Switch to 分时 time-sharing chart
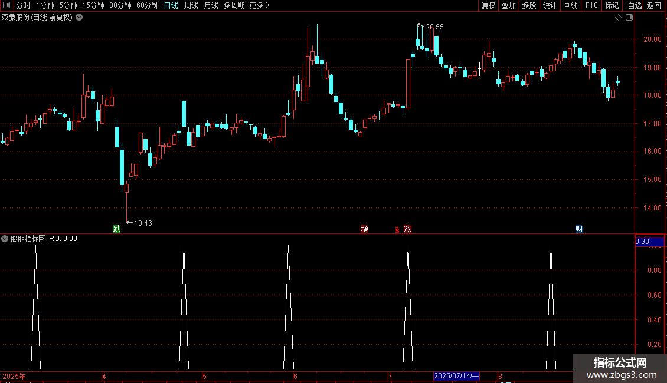Screen dimensions: 667x383 tap(24, 5)
